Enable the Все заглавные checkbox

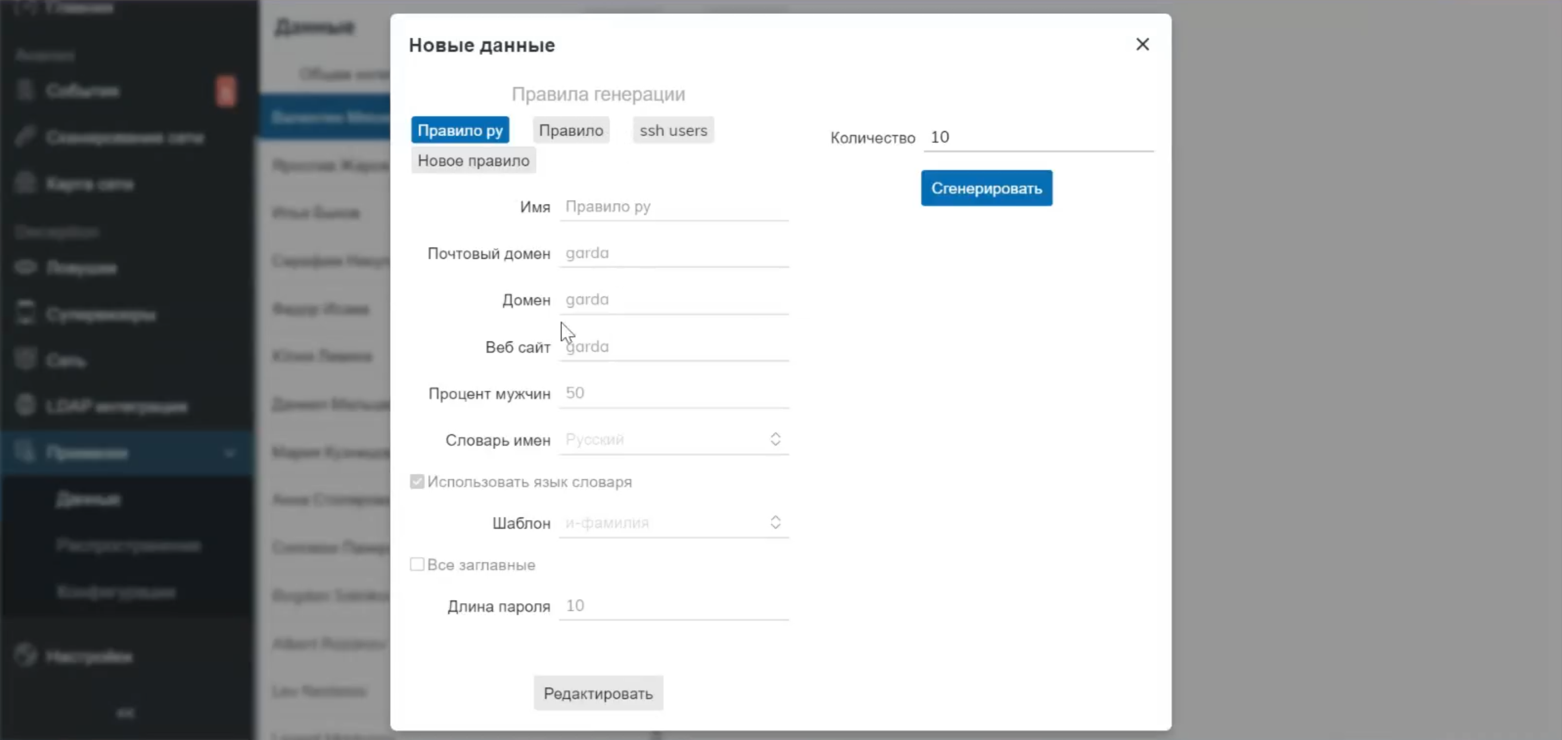(417, 565)
